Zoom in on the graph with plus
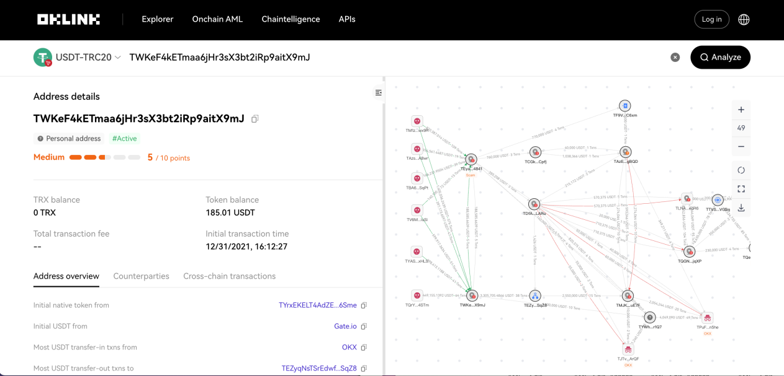Screen dimensions: 784x376 [741, 110]
